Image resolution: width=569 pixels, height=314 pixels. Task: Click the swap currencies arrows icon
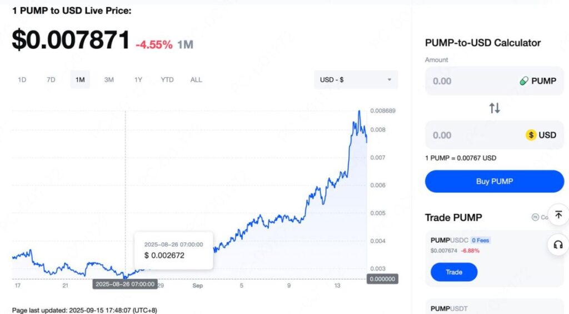[495, 108]
